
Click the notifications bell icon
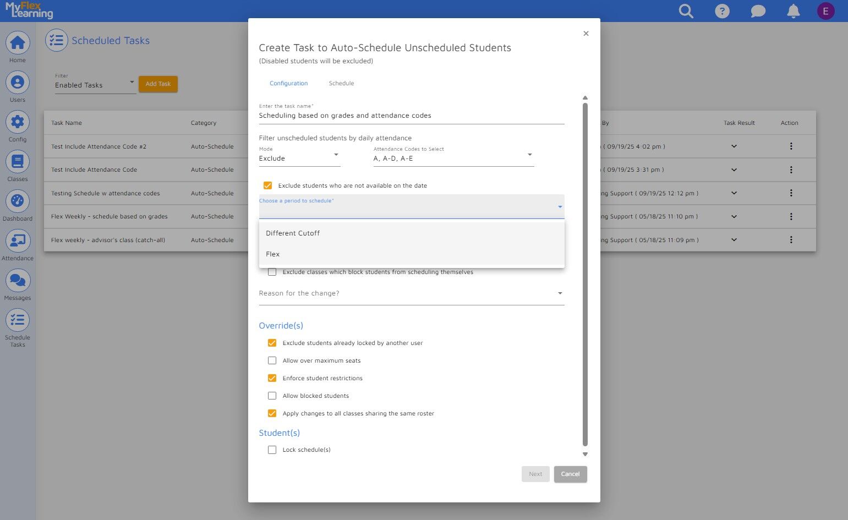point(793,11)
